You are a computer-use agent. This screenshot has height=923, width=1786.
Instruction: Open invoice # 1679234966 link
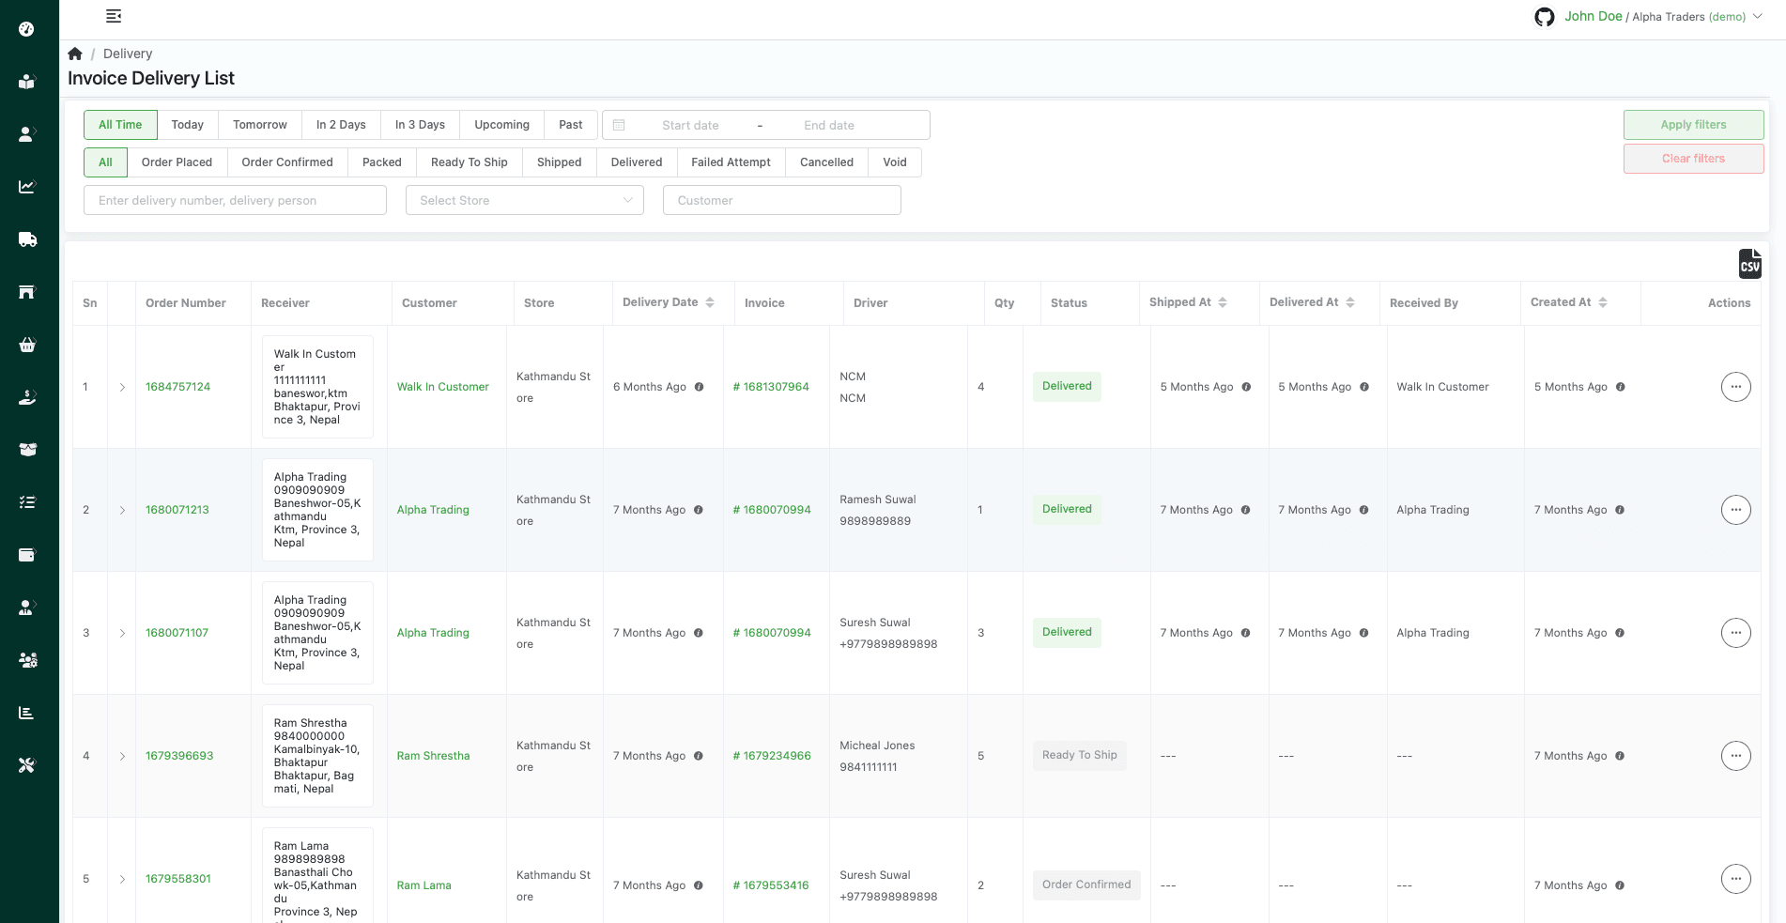[x=771, y=756]
